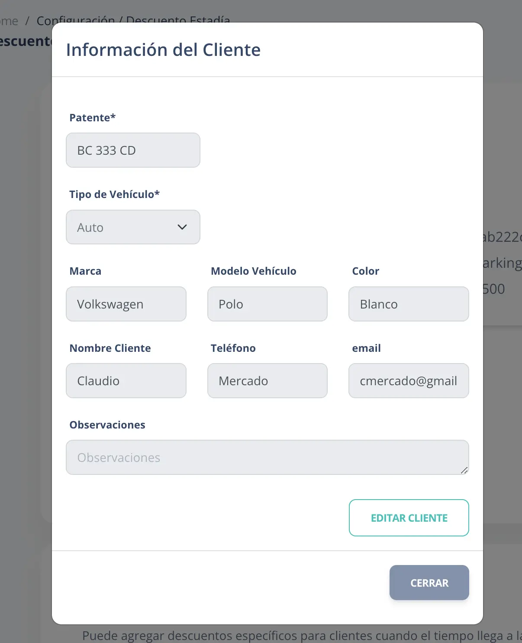Click the chevron on the Auto selector
Viewport: 522px width, 643px height.
(x=182, y=227)
